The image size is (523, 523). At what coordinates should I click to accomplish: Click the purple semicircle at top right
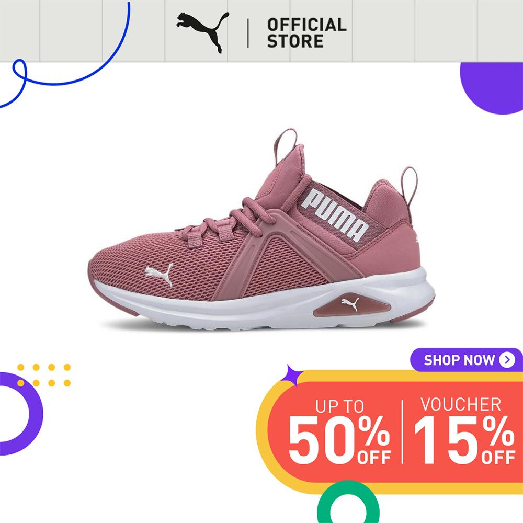pos(491,88)
